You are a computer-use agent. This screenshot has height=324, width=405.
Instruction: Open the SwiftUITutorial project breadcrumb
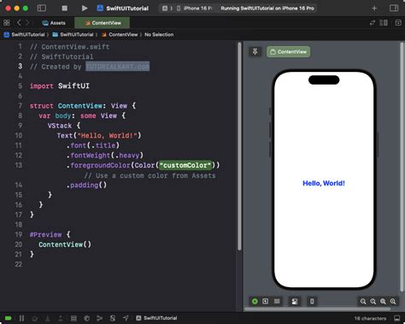[25, 35]
